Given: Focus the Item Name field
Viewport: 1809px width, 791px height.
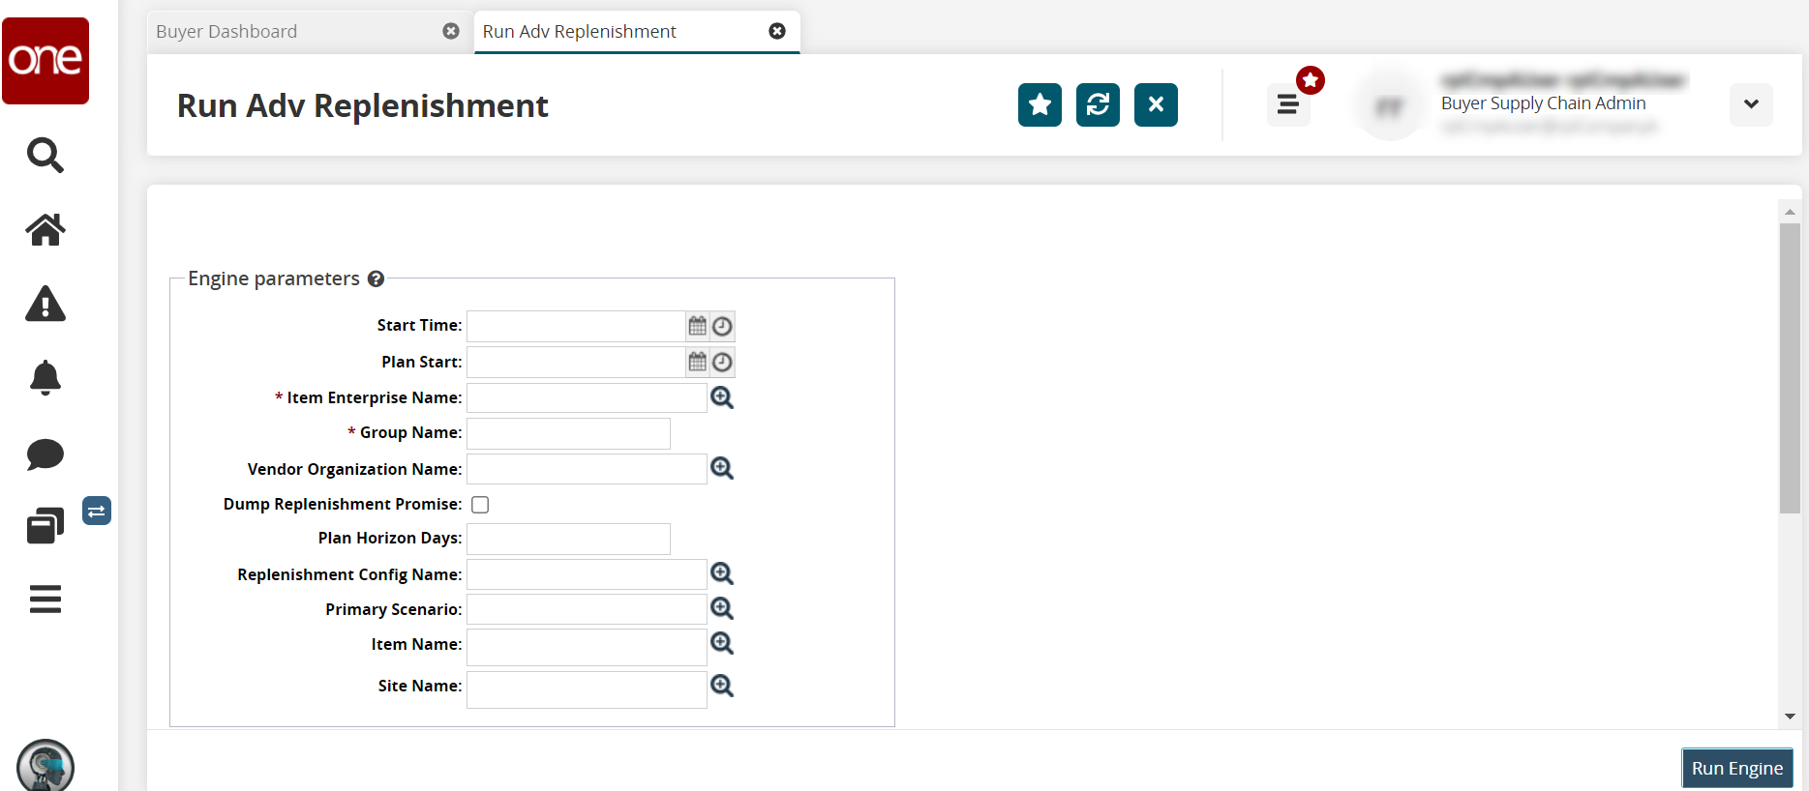Looking at the screenshot, I should click(x=587, y=647).
